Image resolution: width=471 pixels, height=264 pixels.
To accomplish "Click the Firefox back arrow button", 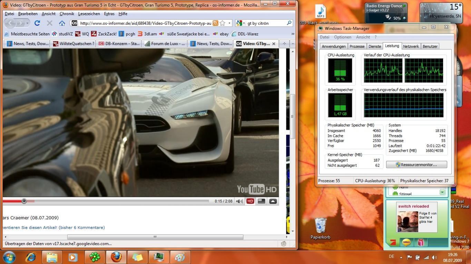I will click(10, 23).
